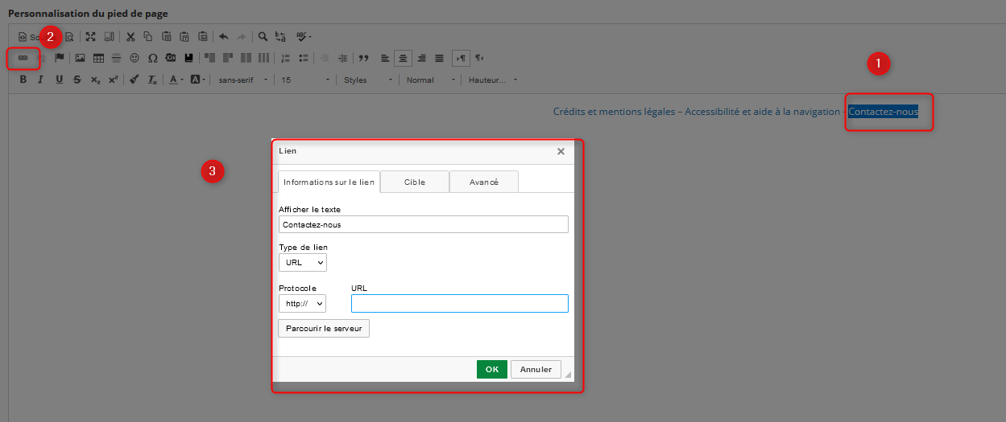Image resolution: width=1006 pixels, height=422 pixels.
Task: Open the Protocole http:// dropdown
Action: point(302,303)
